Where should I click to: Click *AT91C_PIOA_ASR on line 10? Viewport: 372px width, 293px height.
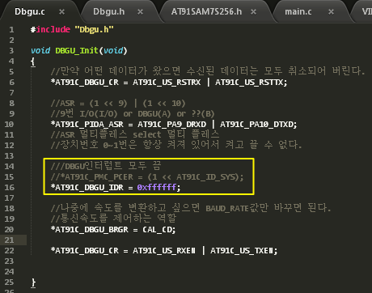coord(87,124)
